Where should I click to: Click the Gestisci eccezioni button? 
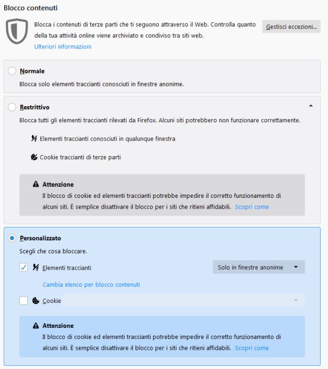[291, 27]
